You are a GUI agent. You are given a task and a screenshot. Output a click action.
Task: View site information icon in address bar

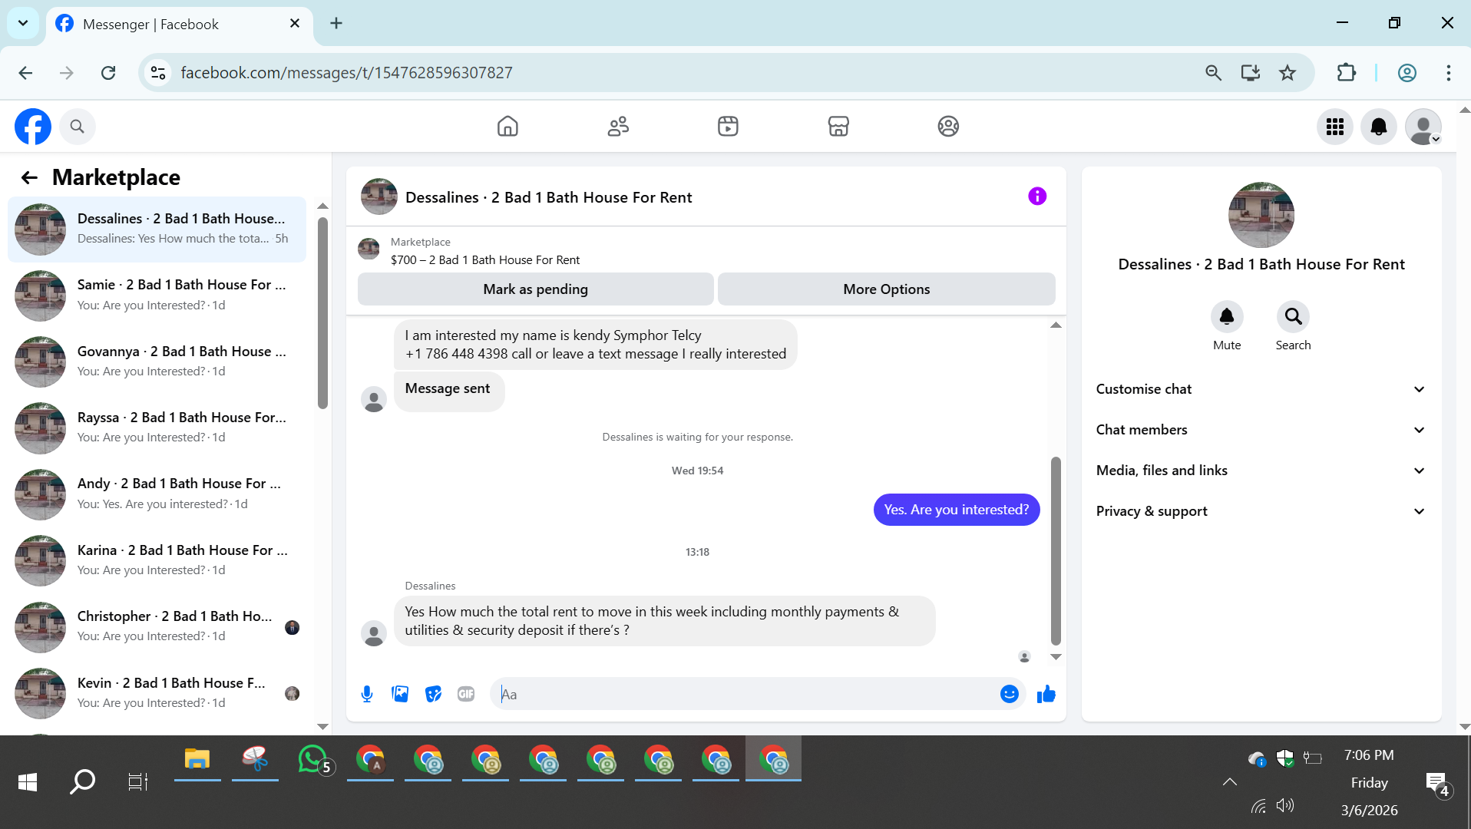[x=158, y=73]
